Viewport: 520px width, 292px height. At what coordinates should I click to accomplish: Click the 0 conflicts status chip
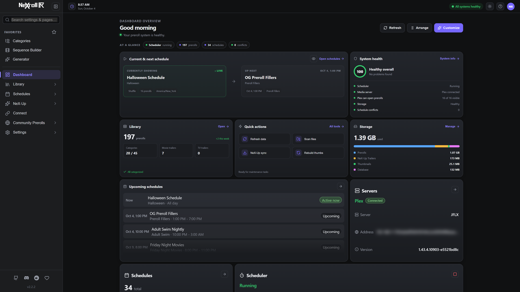[x=239, y=45]
